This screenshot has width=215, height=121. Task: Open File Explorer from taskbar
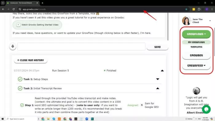(x=48, y=119)
